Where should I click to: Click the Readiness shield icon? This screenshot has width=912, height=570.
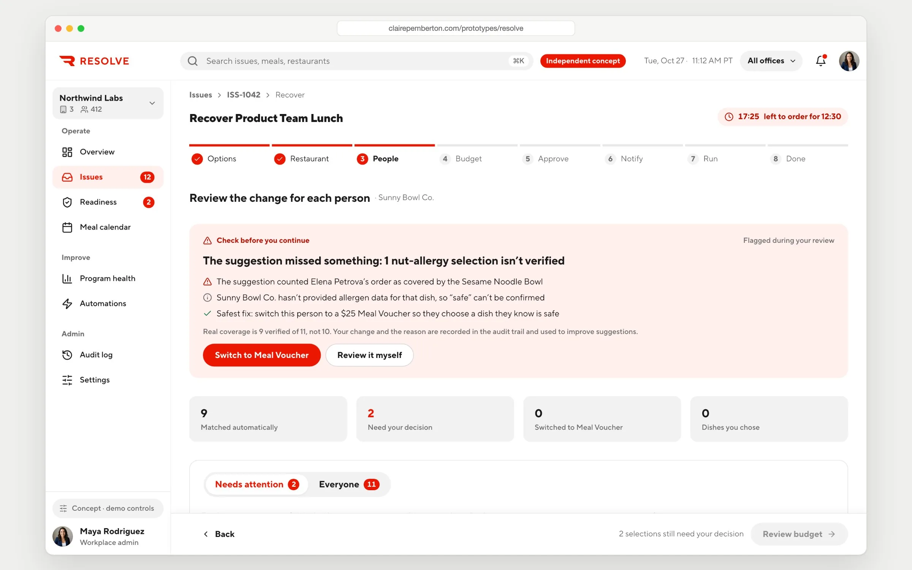pos(67,202)
